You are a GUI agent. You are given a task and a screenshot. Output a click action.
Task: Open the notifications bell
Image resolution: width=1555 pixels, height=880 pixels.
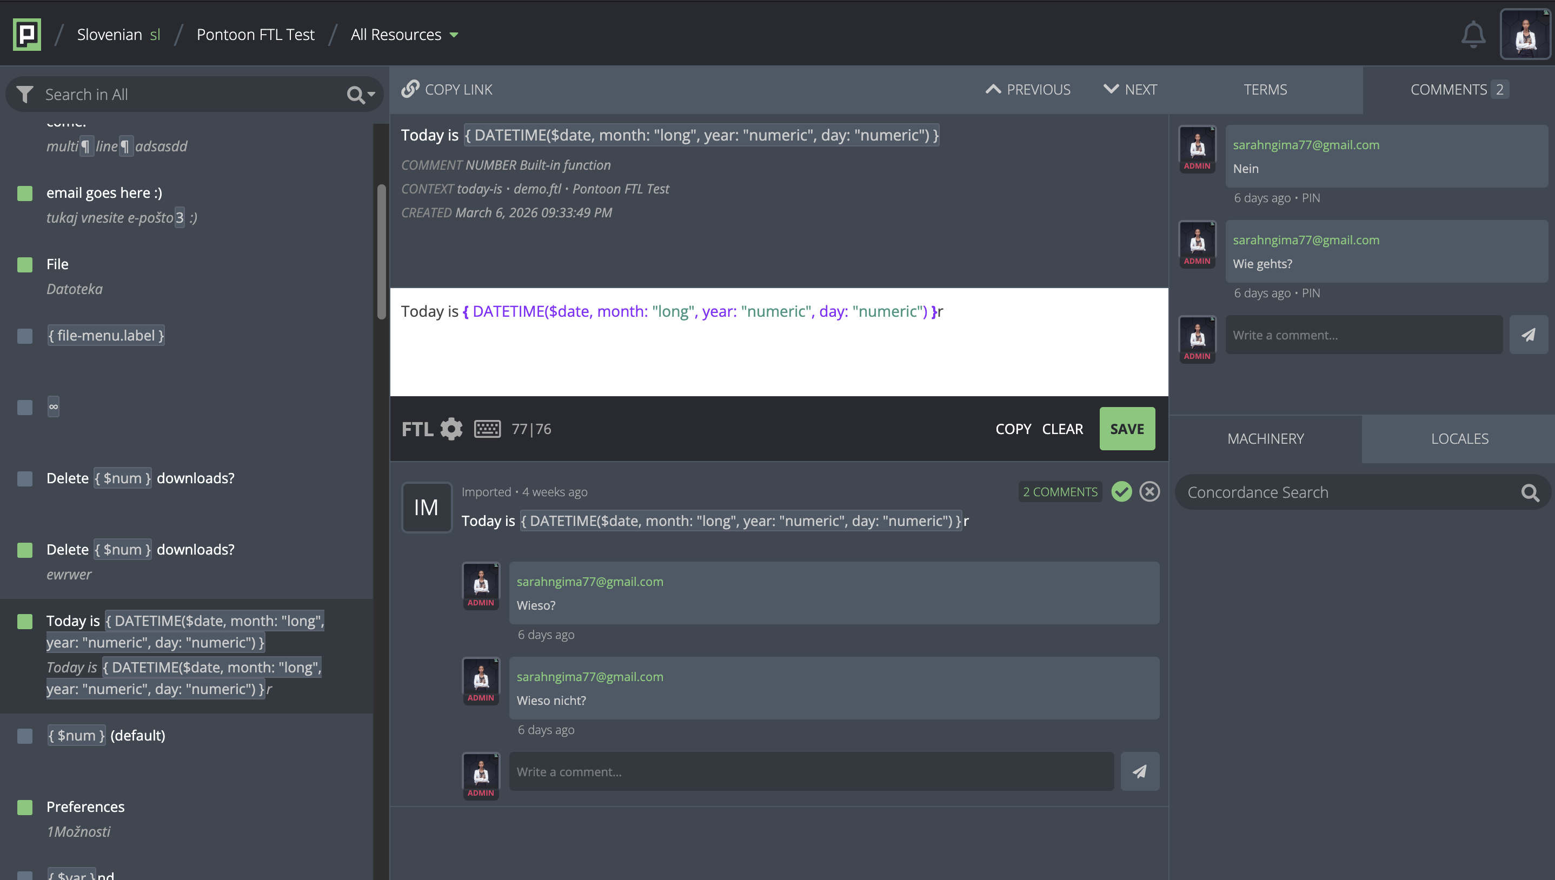click(x=1473, y=35)
